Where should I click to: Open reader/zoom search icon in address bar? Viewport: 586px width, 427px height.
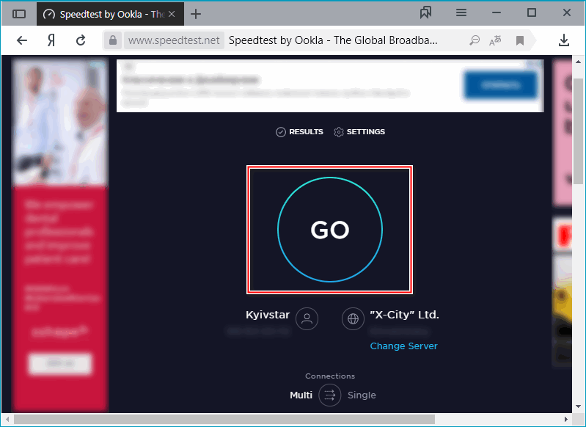coord(475,40)
